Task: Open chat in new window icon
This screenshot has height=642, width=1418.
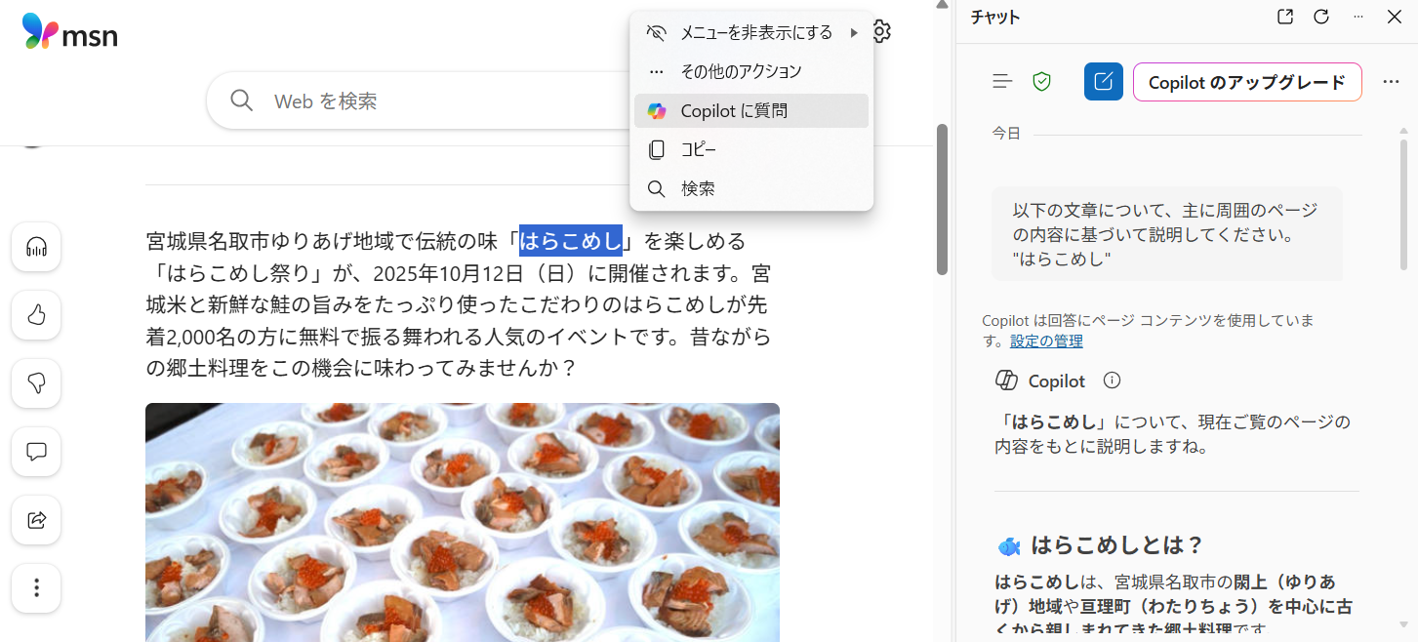Action: (x=1285, y=17)
